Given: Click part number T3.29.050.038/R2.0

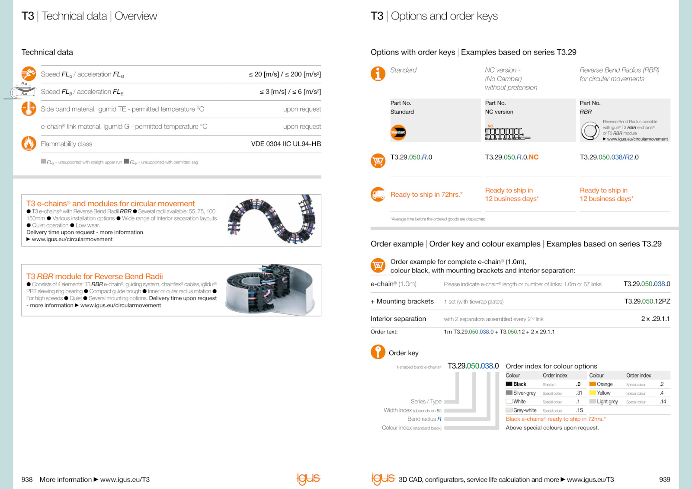Looking at the screenshot, I should [x=609, y=157].
